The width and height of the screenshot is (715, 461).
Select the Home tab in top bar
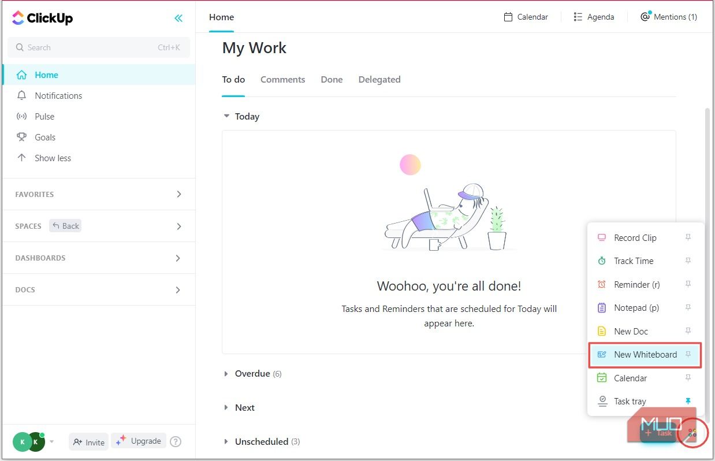pos(221,17)
